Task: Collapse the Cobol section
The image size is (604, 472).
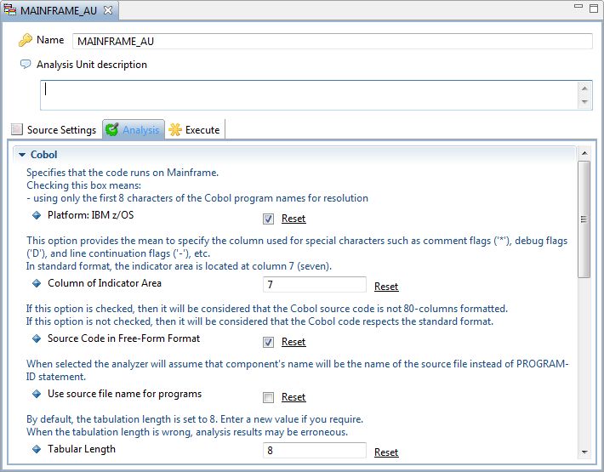Action: point(23,155)
